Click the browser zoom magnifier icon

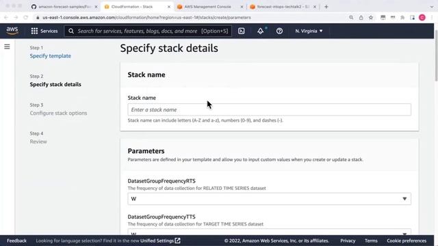click(x=351, y=17)
